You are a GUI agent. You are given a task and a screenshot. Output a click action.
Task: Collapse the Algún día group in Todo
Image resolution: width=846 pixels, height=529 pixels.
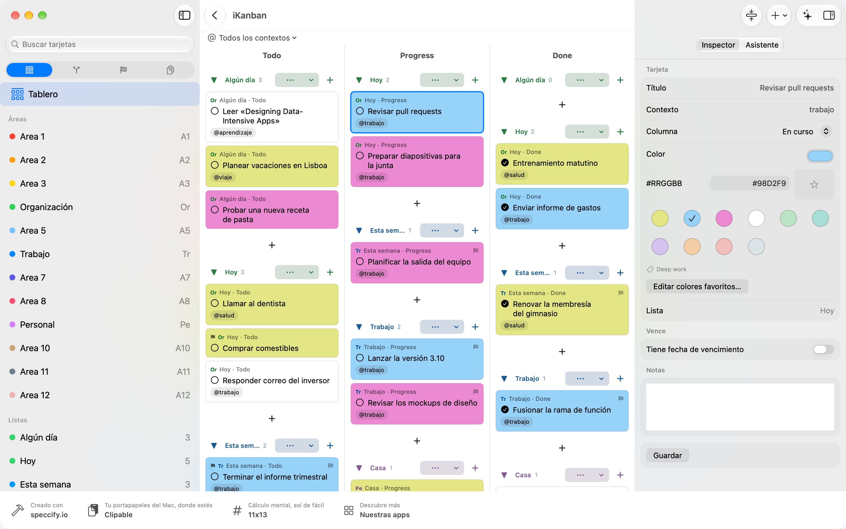(214, 80)
